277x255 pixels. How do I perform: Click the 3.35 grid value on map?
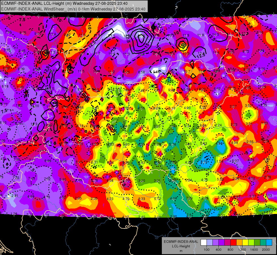point(157,126)
